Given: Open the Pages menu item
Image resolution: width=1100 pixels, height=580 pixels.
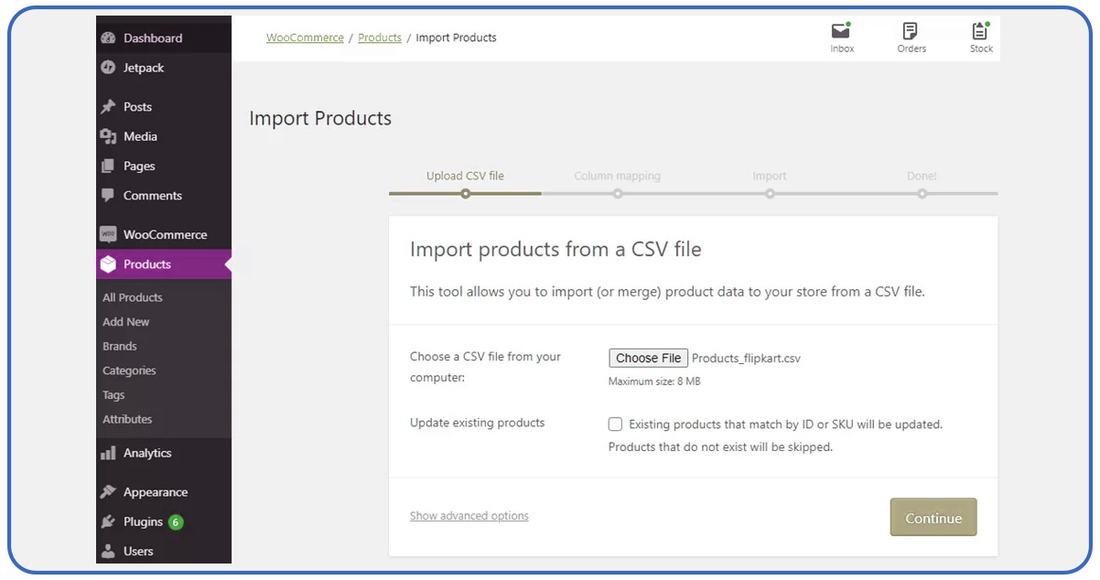Looking at the screenshot, I should 164,166.
